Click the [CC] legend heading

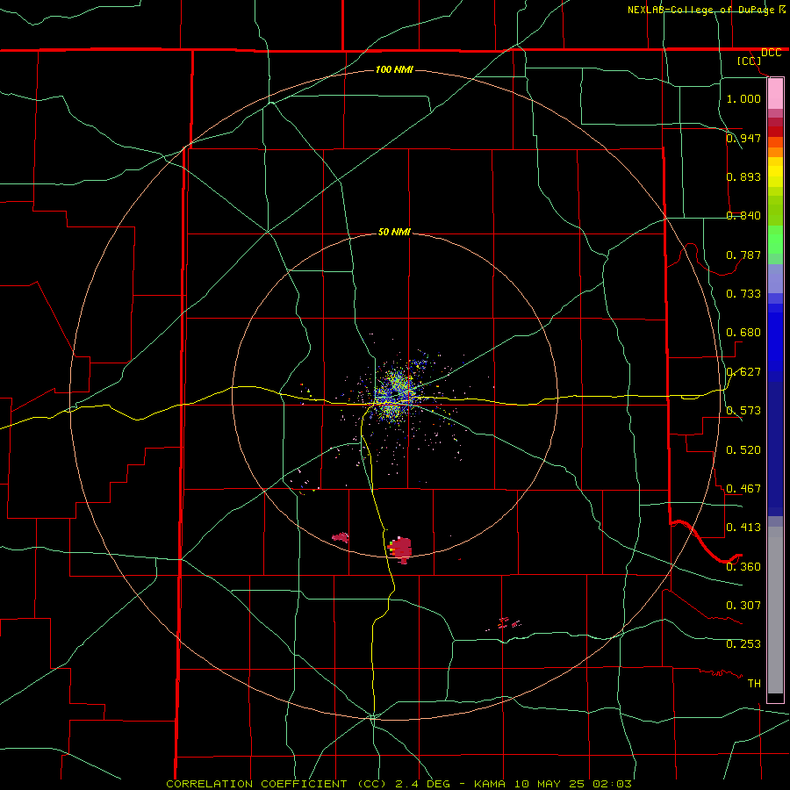pyautogui.click(x=749, y=61)
